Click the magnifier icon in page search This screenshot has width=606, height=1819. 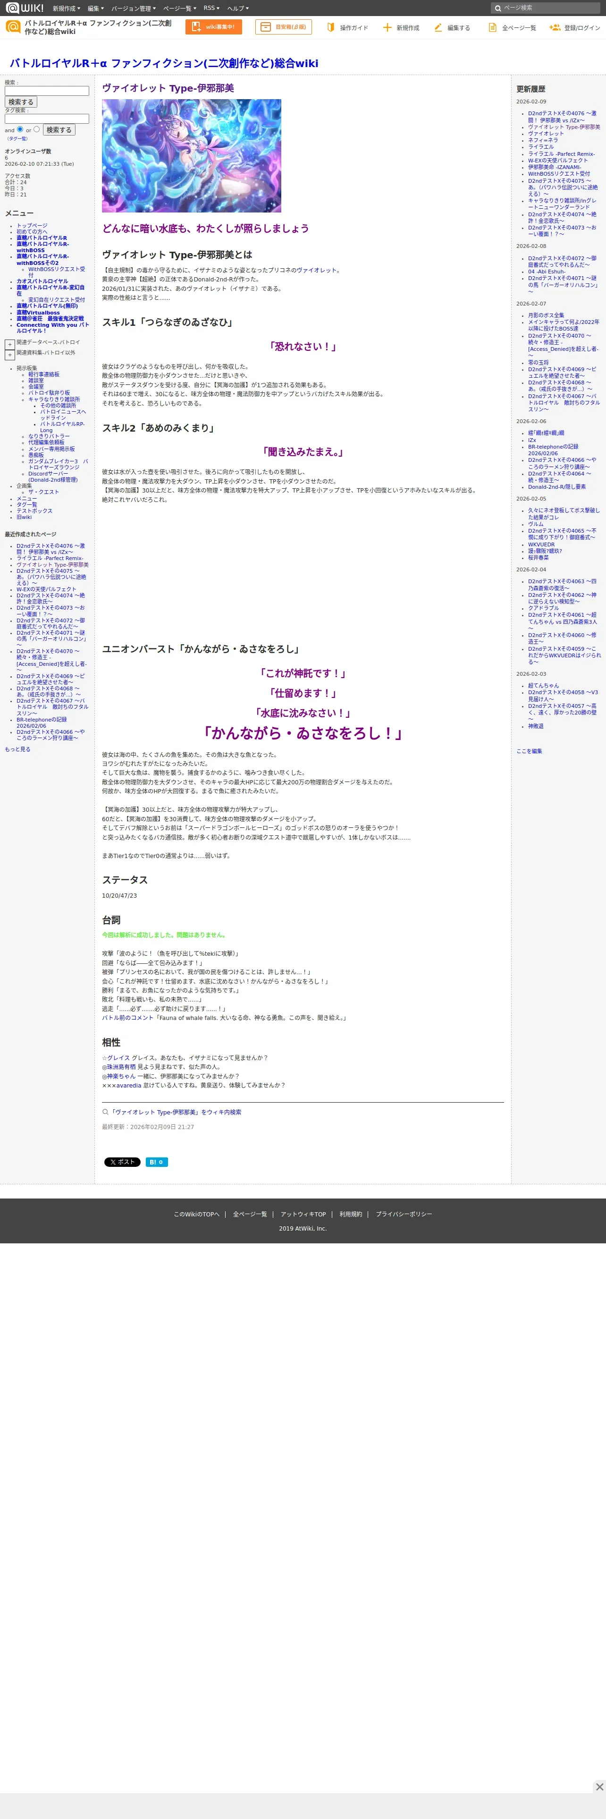tap(497, 8)
